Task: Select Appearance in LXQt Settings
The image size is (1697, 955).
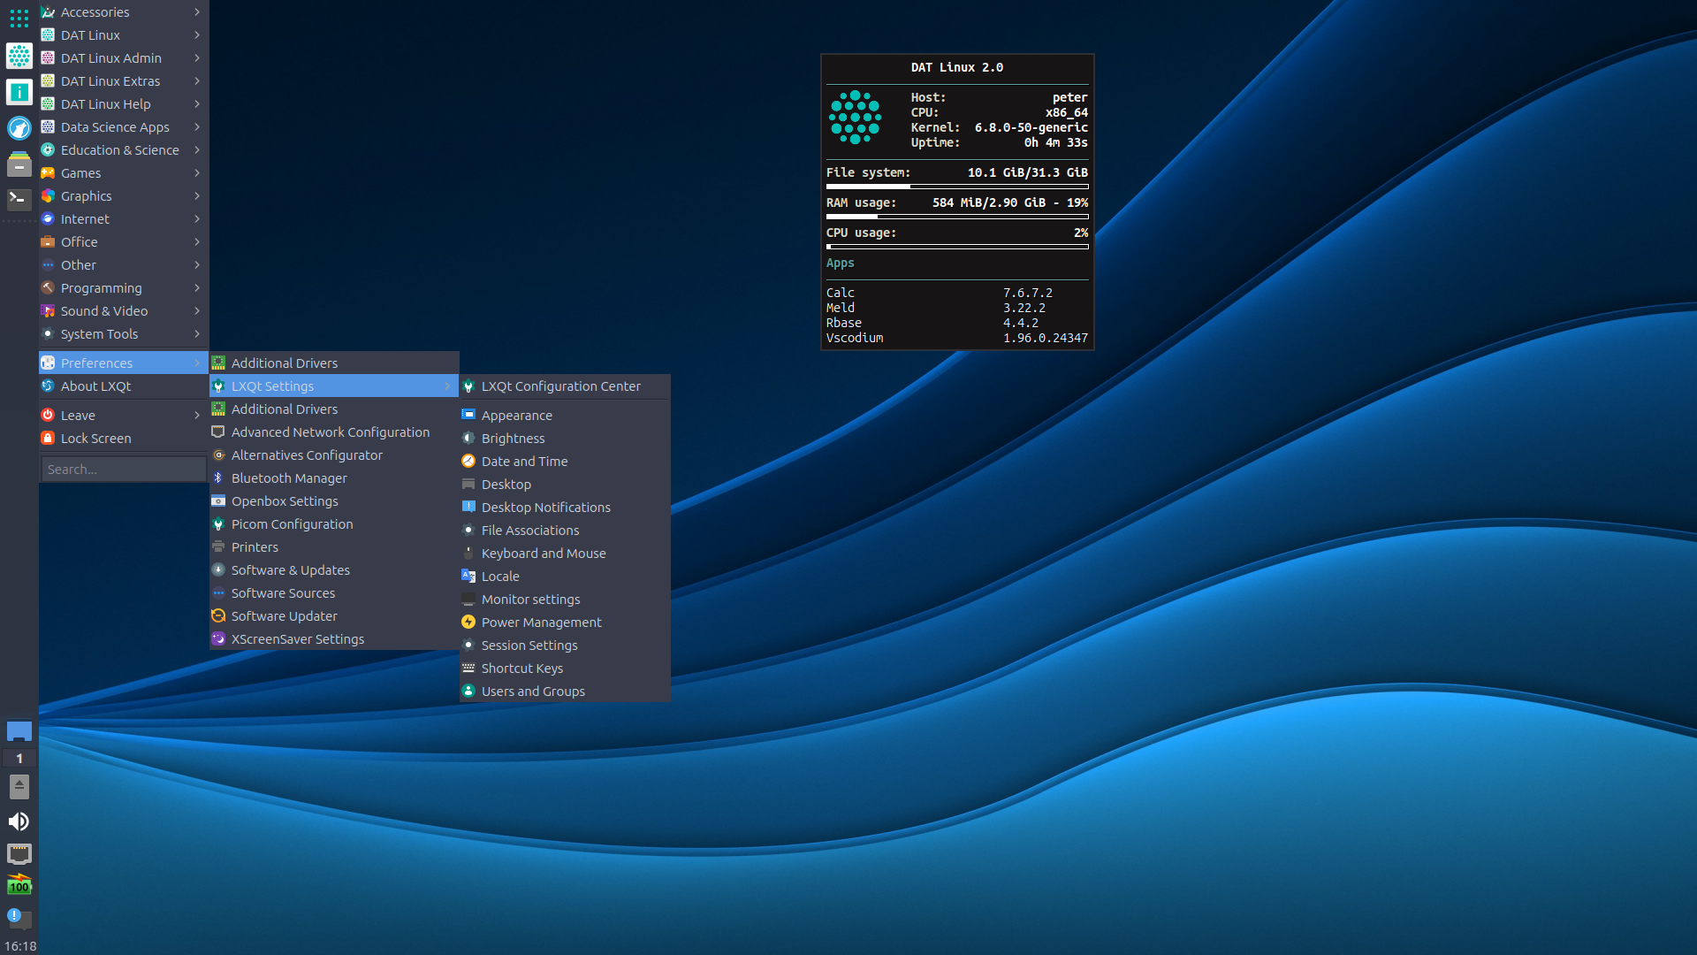Action: coord(565,415)
